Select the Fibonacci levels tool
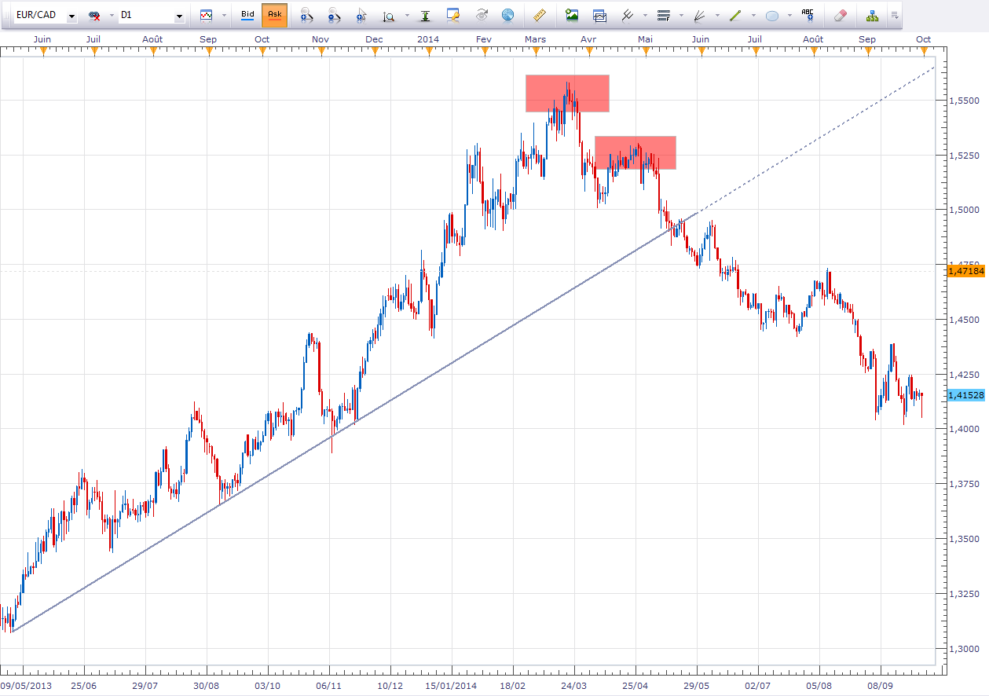The image size is (989, 696). (664, 15)
